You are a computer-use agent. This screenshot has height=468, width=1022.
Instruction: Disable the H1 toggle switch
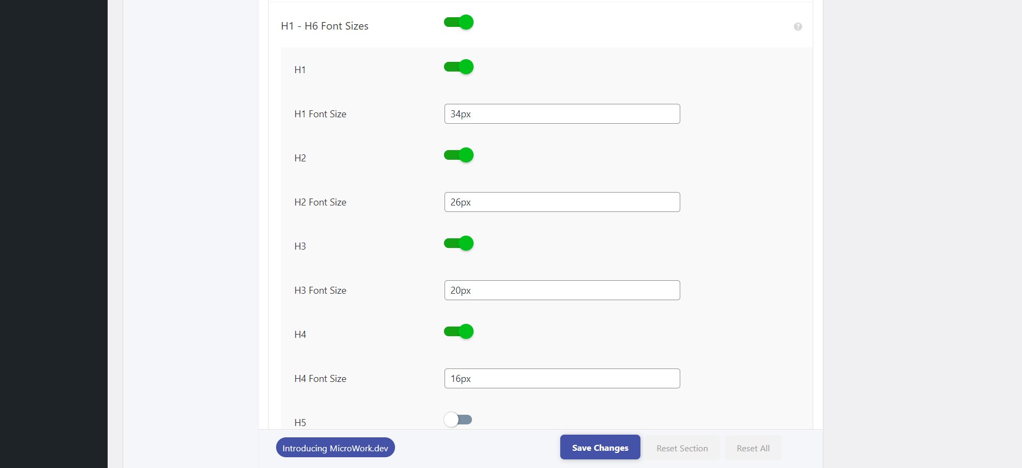[x=459, y=67]
